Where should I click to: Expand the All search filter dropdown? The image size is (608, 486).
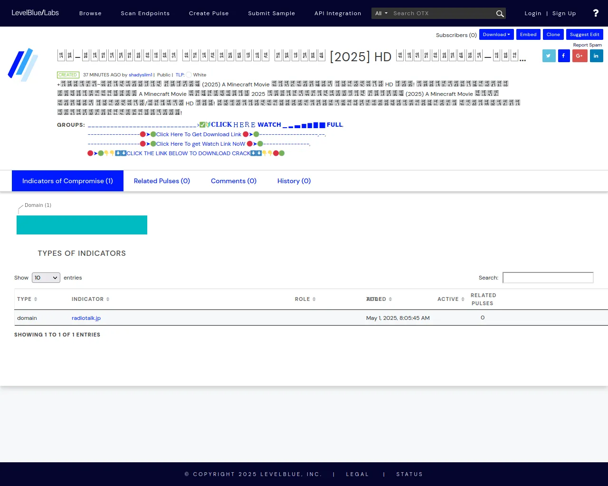pos(381,13)
